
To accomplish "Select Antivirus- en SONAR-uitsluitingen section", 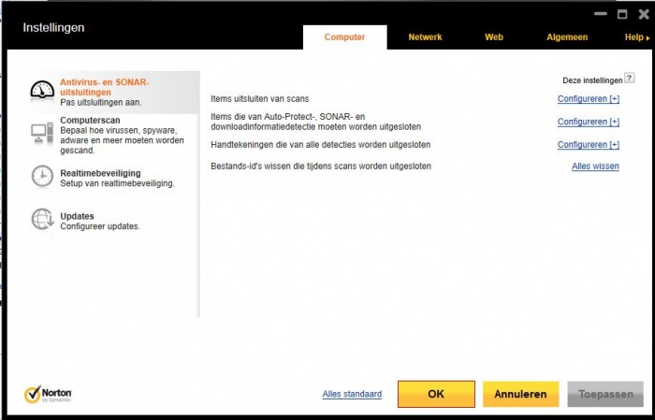I will 114,93.
